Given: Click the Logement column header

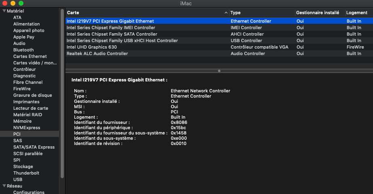Looking at the screenshot, I should 359,13.
